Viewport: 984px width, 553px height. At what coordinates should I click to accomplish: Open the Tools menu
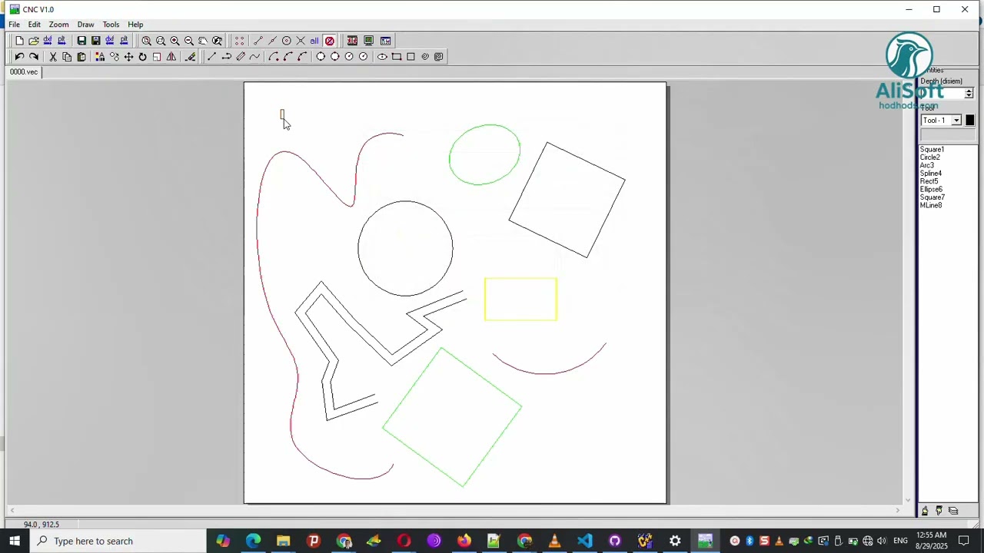[111, 25]
